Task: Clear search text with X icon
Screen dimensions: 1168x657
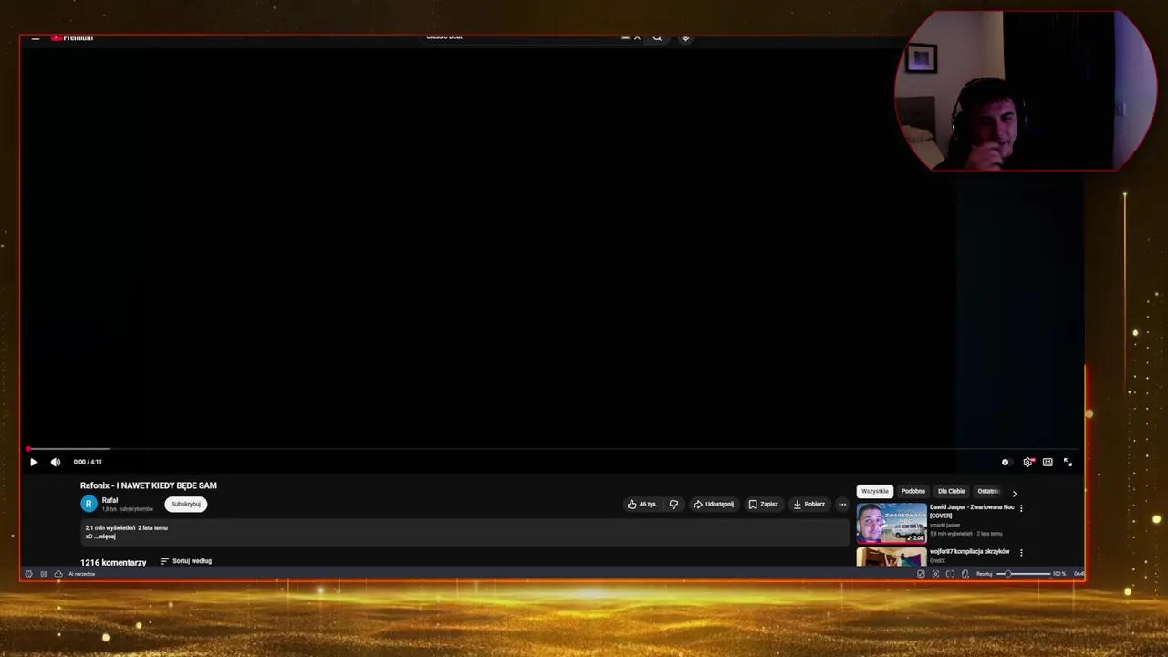Action: tap(637, 38)
